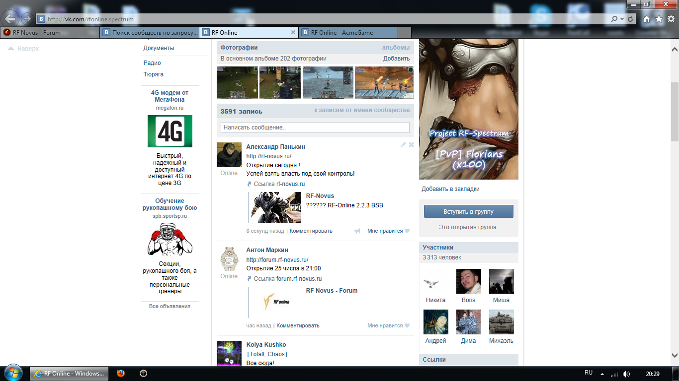
Task: Open last photo thumbnail with fire effects
Action: (384, 82)
